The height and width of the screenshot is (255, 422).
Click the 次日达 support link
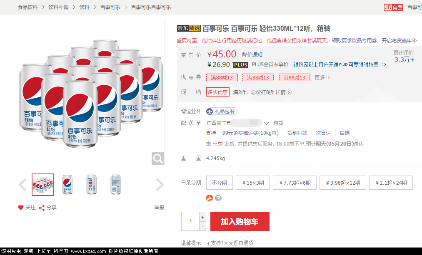(x=323, y=133)
